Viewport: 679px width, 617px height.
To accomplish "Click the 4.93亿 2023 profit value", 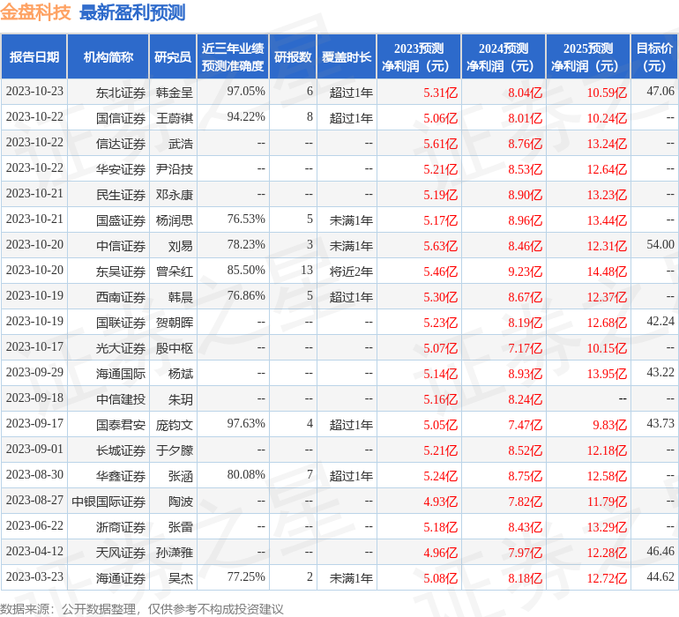I will (x=440, y=502).
